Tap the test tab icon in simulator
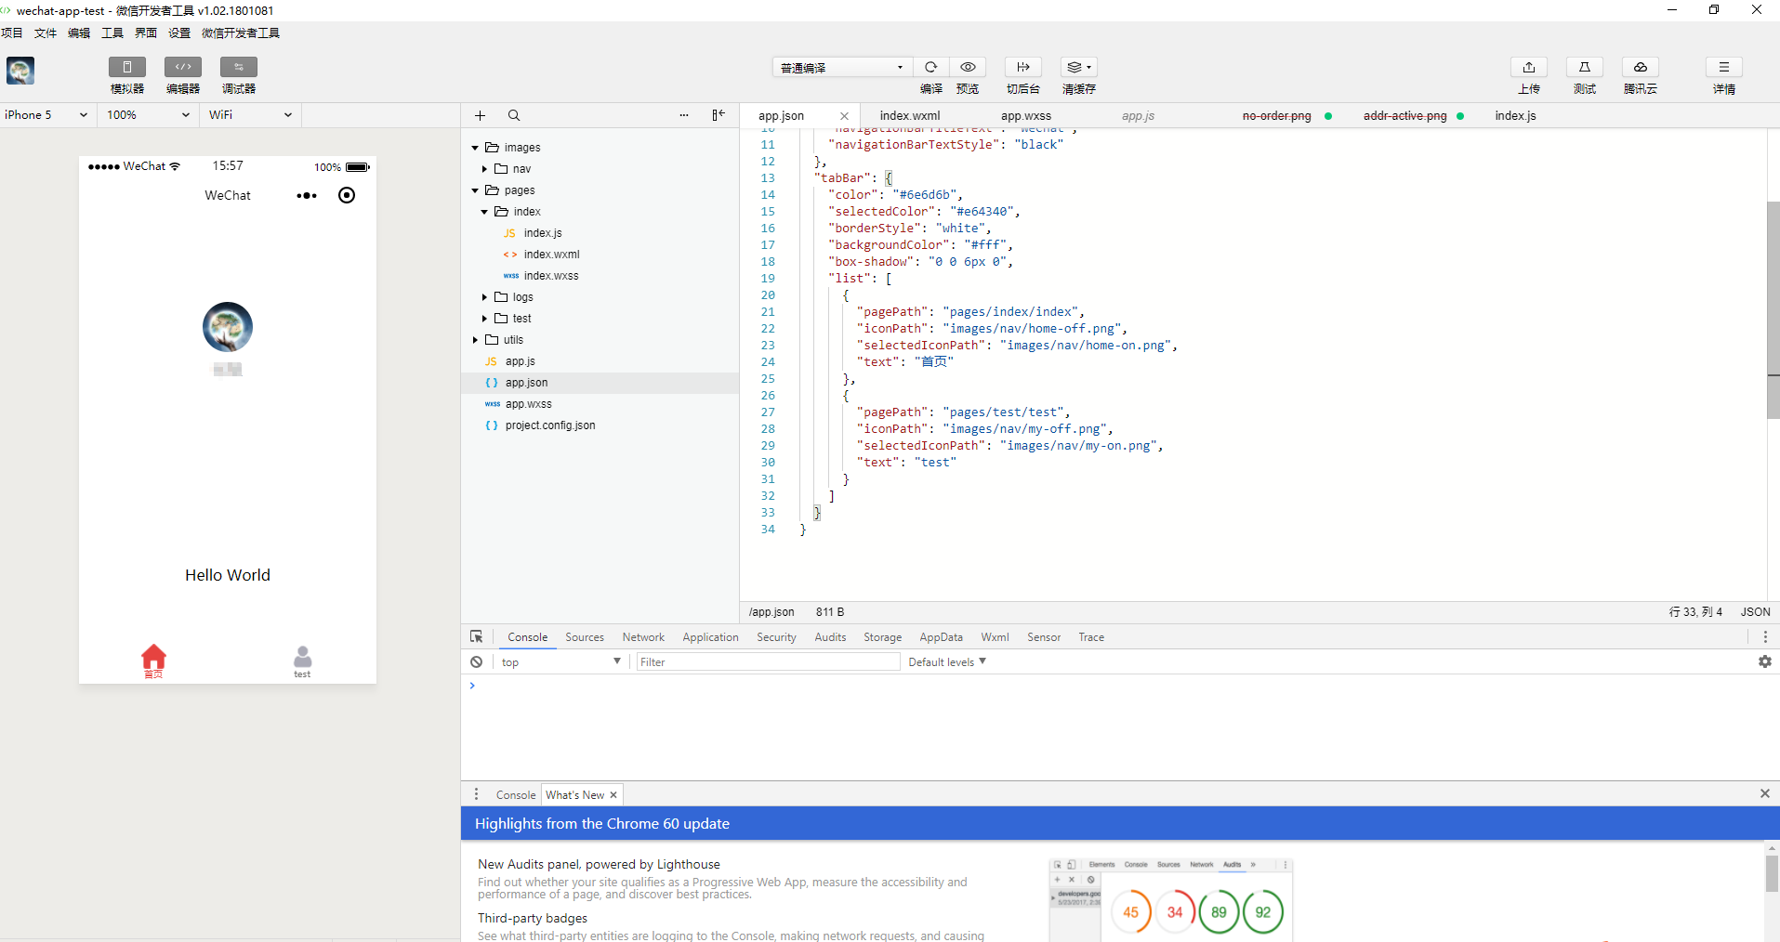The width and height of the screenshot is (1780, 942). (302, 657)
